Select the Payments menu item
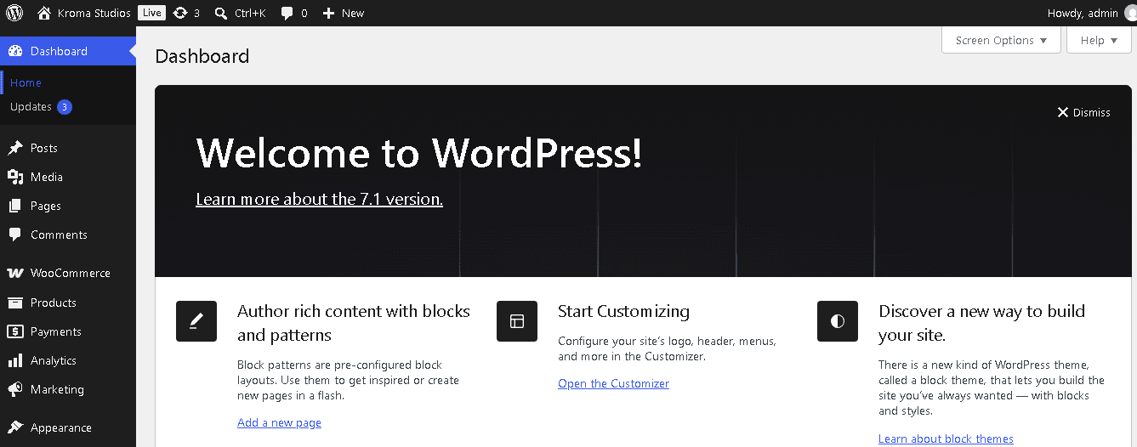This screenshot has width=1137, height=447. coord(68,331)
